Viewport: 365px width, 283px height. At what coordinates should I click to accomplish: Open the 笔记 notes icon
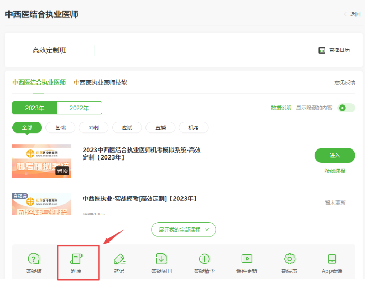[x=120, y=259]
